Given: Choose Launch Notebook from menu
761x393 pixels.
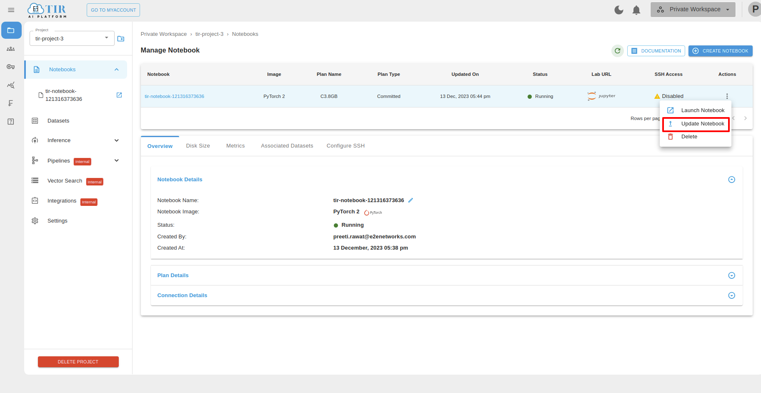Looking at the screenshot, I should (x=696, y=110).
